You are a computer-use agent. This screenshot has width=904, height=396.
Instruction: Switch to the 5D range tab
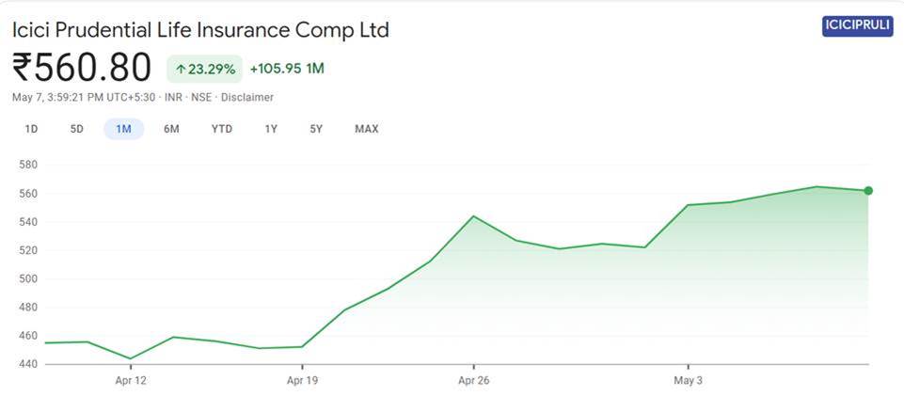77,129
